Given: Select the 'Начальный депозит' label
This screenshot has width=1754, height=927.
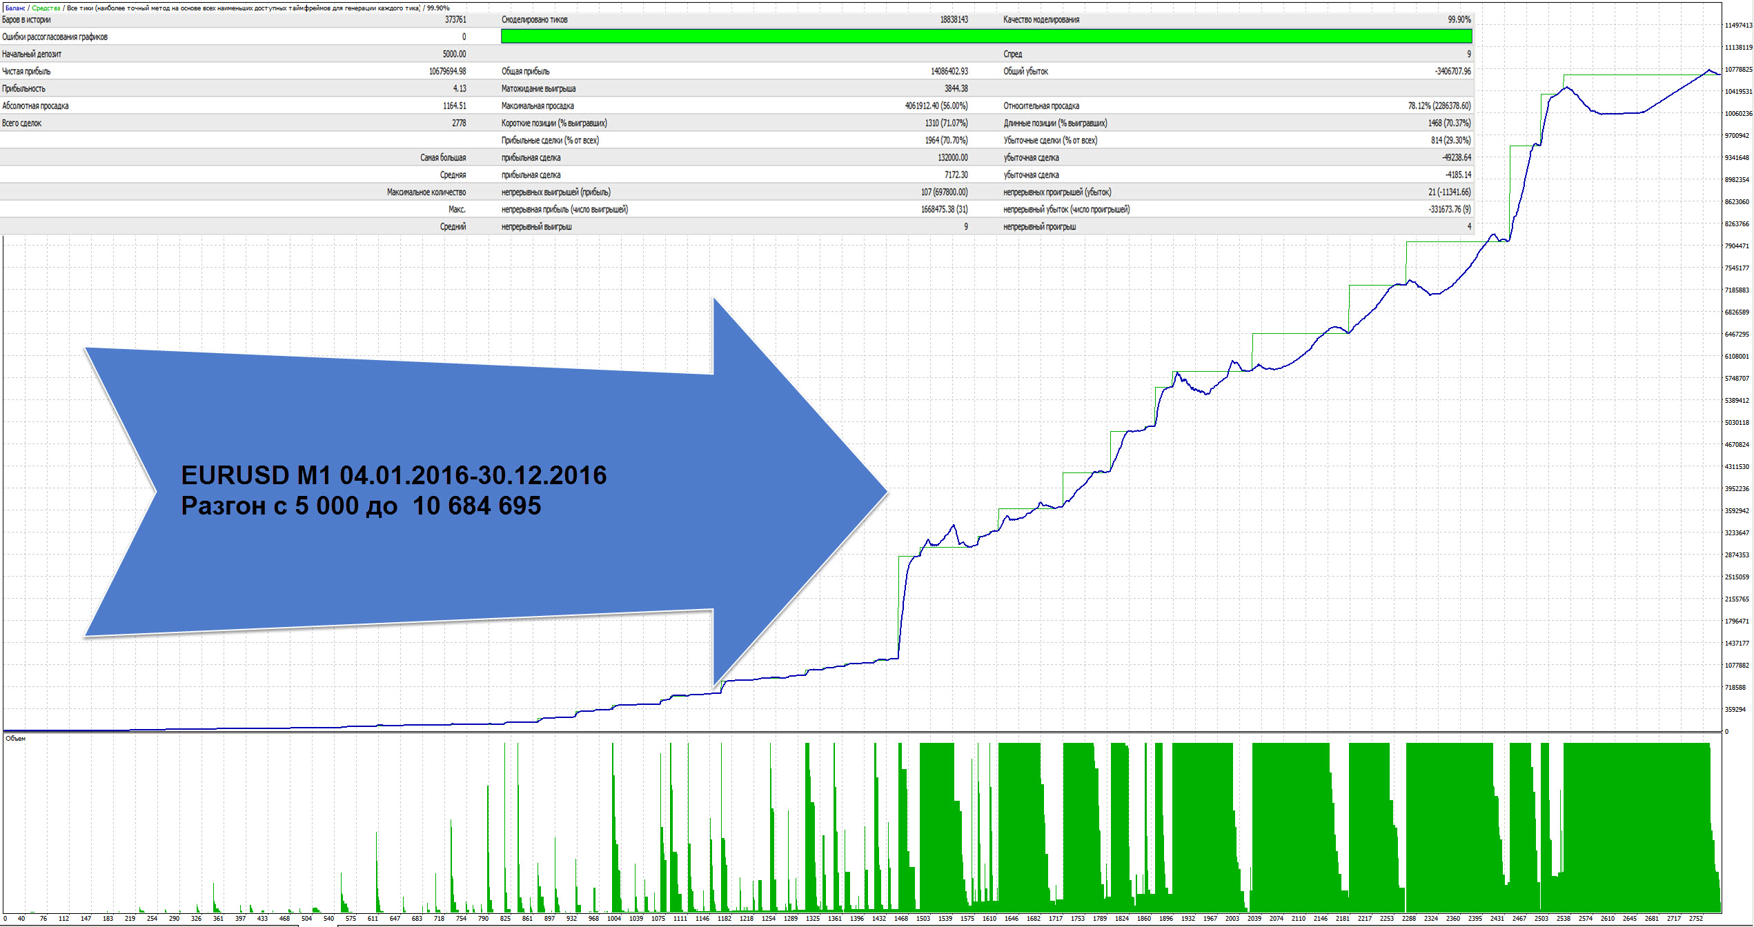Looking at the screenshot, I should tap(32, 54).
